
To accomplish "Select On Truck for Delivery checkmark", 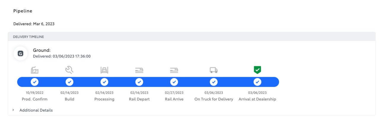I will [x=214, y=82].
